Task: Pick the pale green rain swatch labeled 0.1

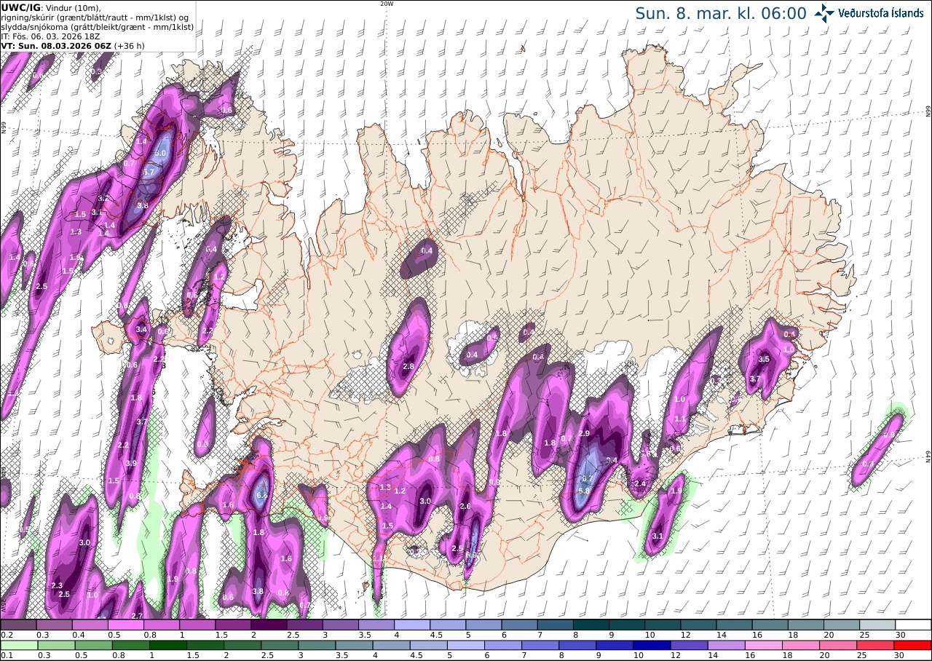Action: pos(18,645)
